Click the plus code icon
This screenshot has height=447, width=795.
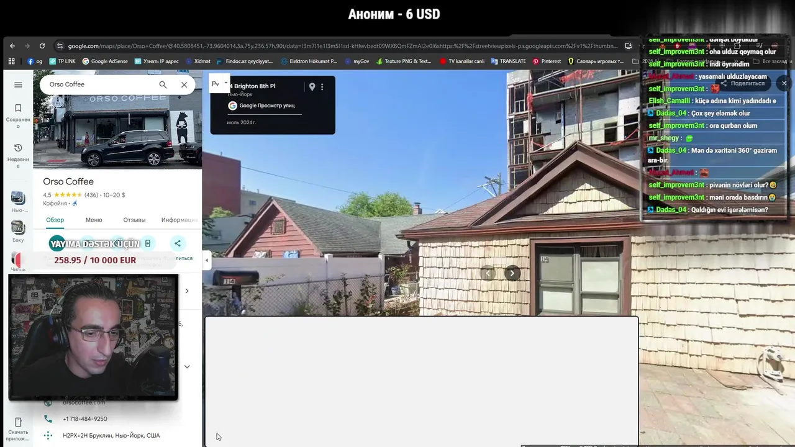tap(48, 436)
